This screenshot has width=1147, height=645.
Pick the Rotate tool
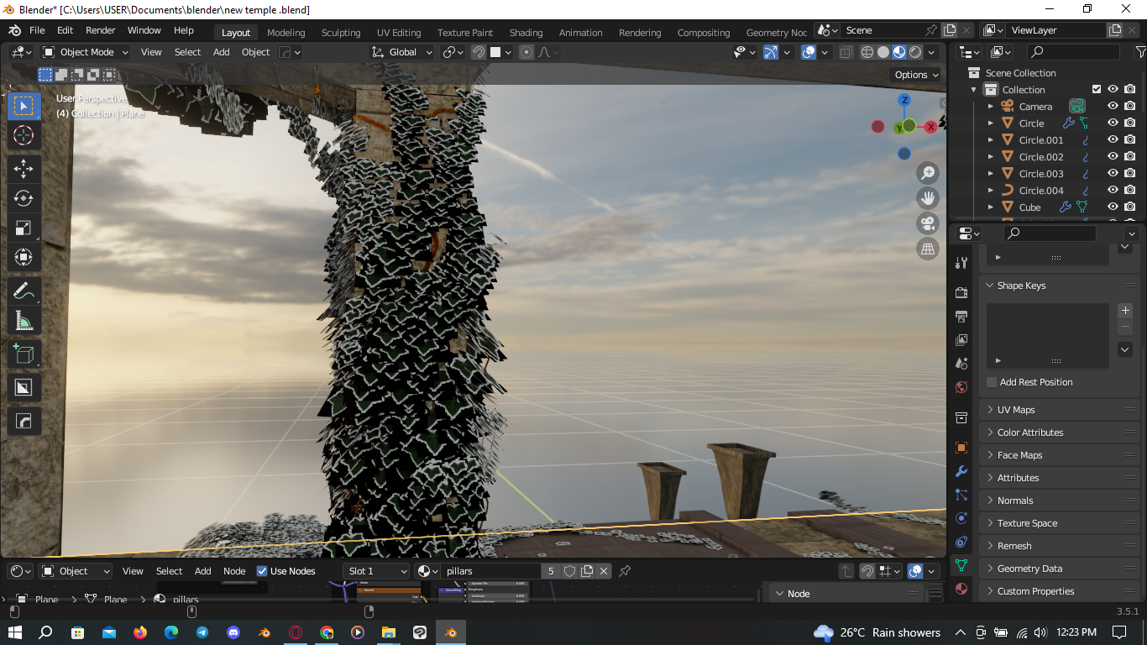[x=24, y=198]
